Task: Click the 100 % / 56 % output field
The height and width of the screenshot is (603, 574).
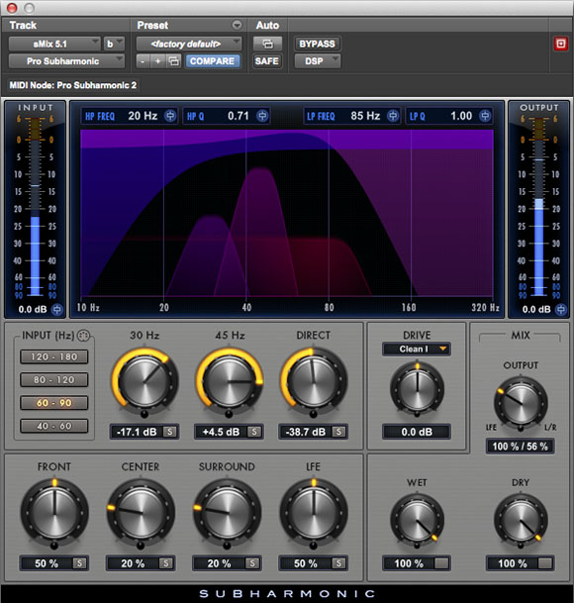Action: pos(521,447)
